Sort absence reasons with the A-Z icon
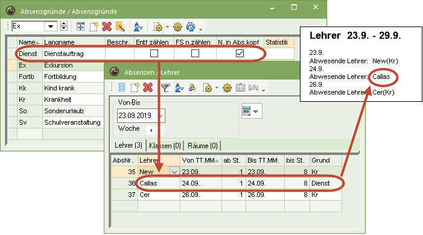Viewport: 423px width, 235px height. pos(138,27)
